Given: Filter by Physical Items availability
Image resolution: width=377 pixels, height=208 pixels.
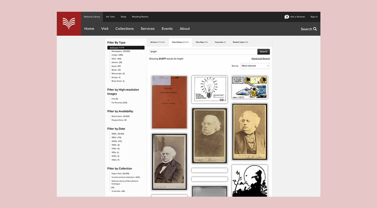Looking at the screenshot, I should pos(119,120).
